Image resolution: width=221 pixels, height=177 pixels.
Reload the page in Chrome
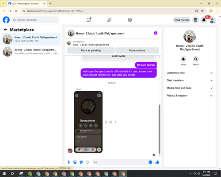click(16, 11)
